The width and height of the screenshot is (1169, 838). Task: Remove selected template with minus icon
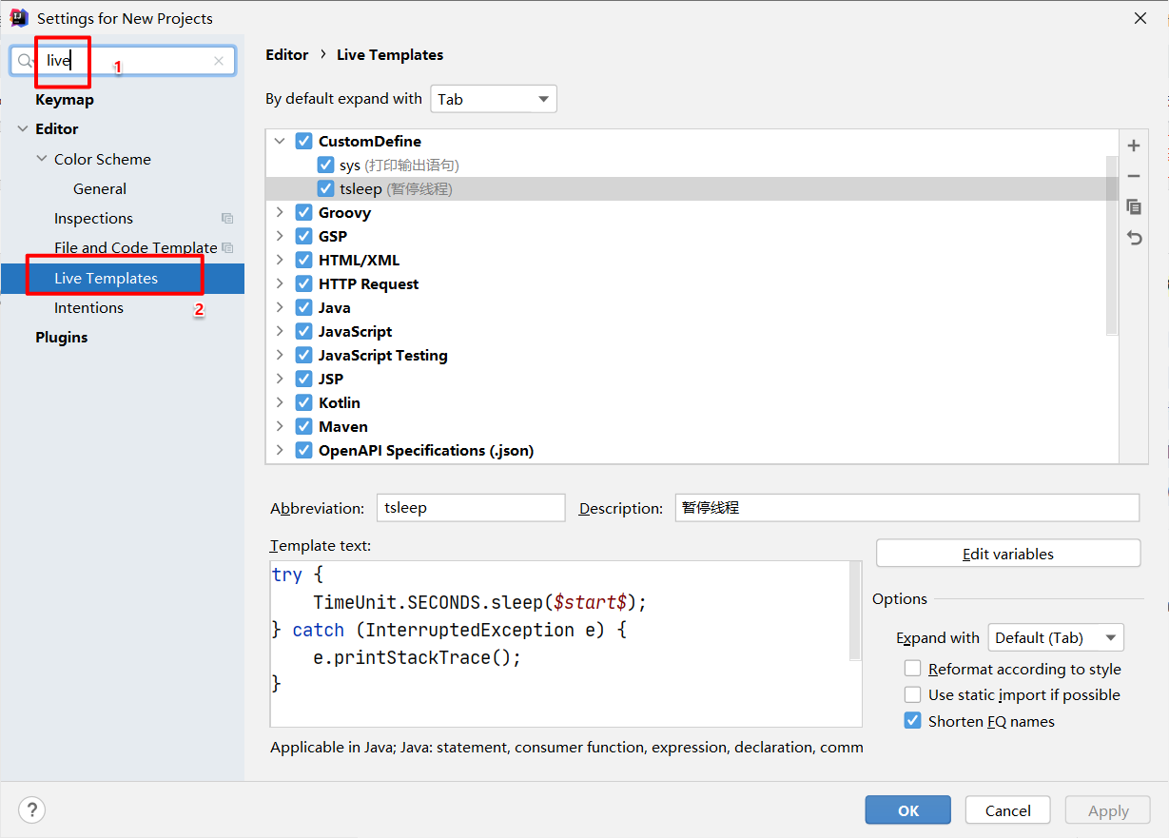tap(1134, 176)
